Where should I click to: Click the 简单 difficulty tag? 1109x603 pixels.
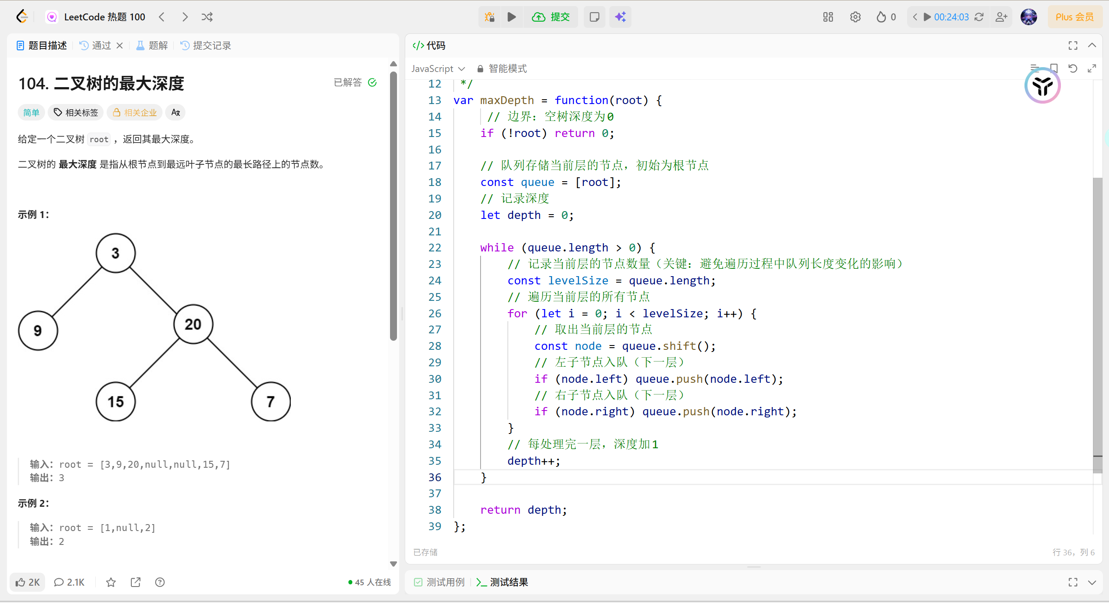coord(31,113)
